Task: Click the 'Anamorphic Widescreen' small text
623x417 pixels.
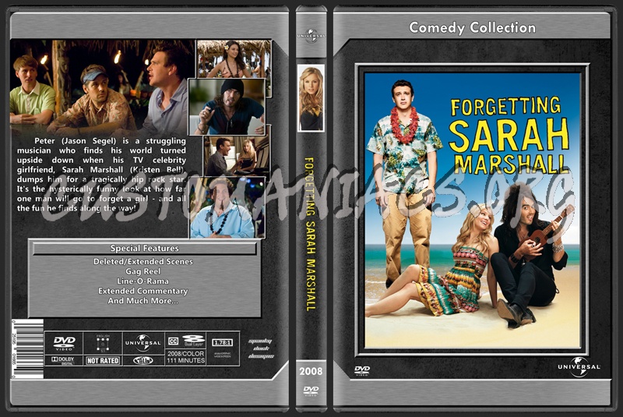Action: pos(223,355)
